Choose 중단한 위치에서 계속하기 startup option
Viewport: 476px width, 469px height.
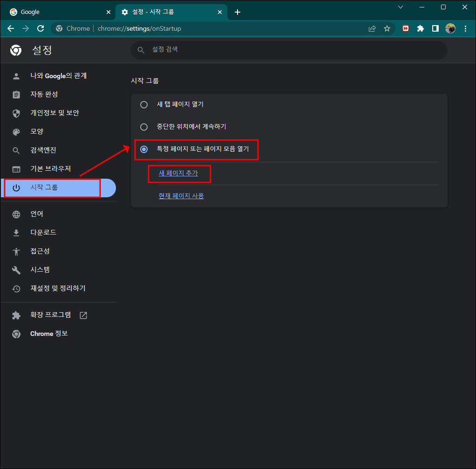(x=143, y=126)
